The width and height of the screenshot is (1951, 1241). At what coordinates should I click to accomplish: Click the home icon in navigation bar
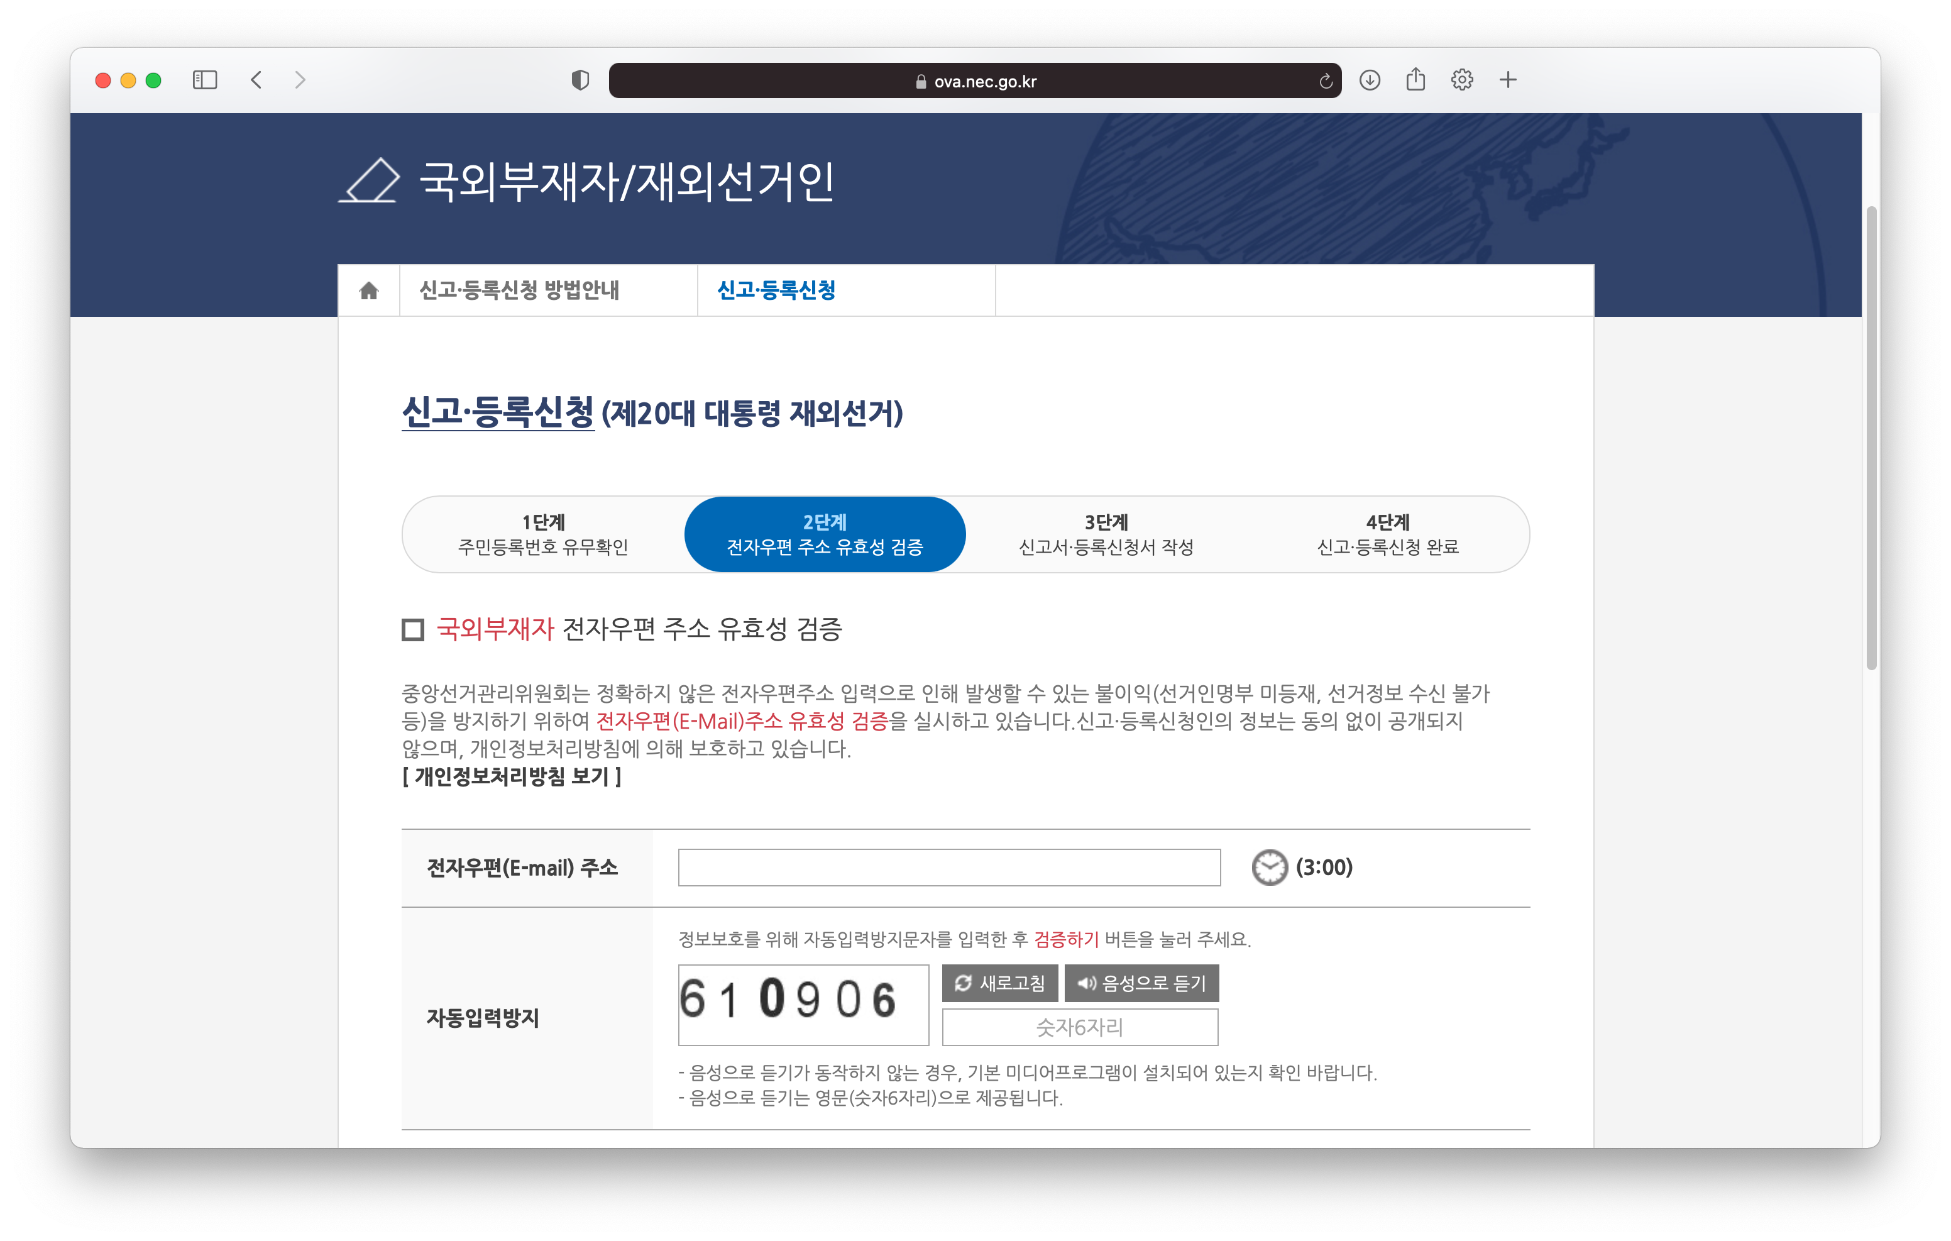[369, 290]
